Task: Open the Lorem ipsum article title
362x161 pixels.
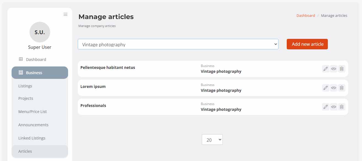Action: tap(93, 87)
